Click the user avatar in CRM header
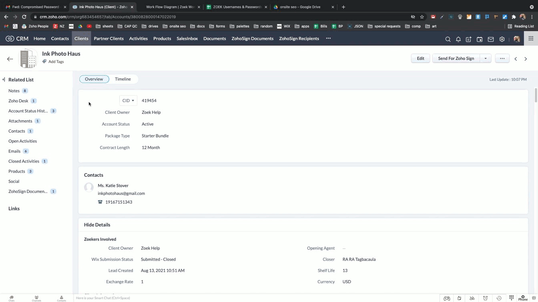Viewport: 538px width, 302px height. click(x=517, y=39)
